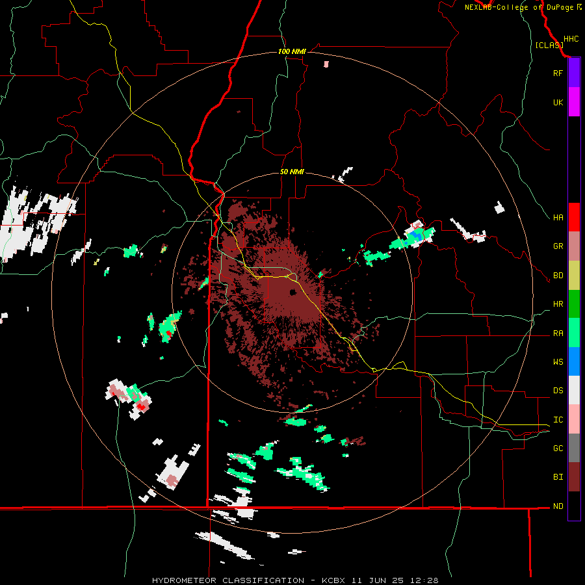
Task: Click the HHC product label
Action: tap(571, 39)
